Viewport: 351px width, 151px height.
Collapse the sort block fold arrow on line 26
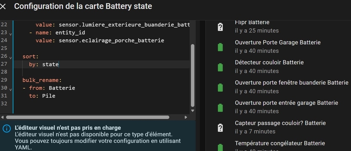(x=11, y=58)
